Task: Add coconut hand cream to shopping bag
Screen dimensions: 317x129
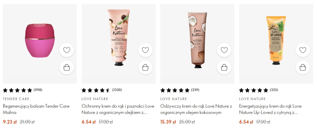Action: tap(224, 67)
